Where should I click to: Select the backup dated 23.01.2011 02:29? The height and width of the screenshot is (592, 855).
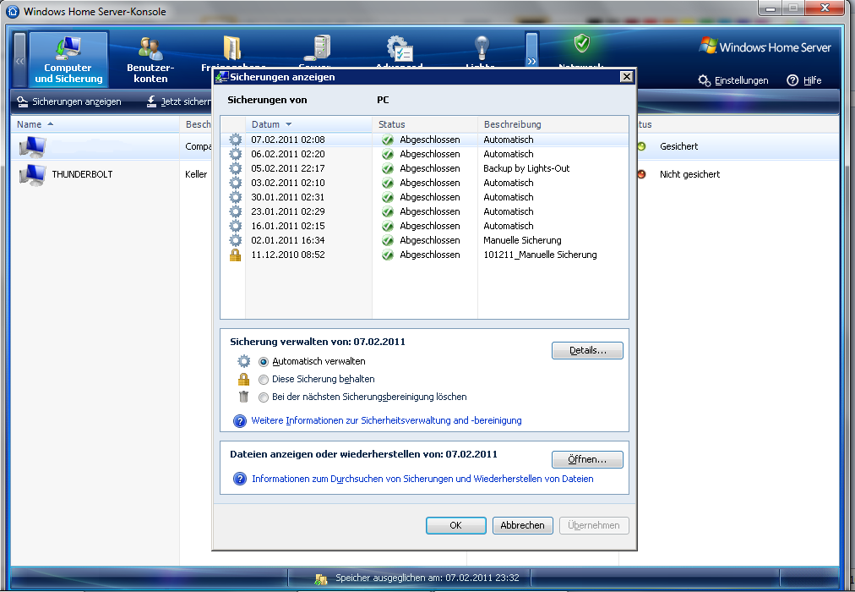pos(424,211)
